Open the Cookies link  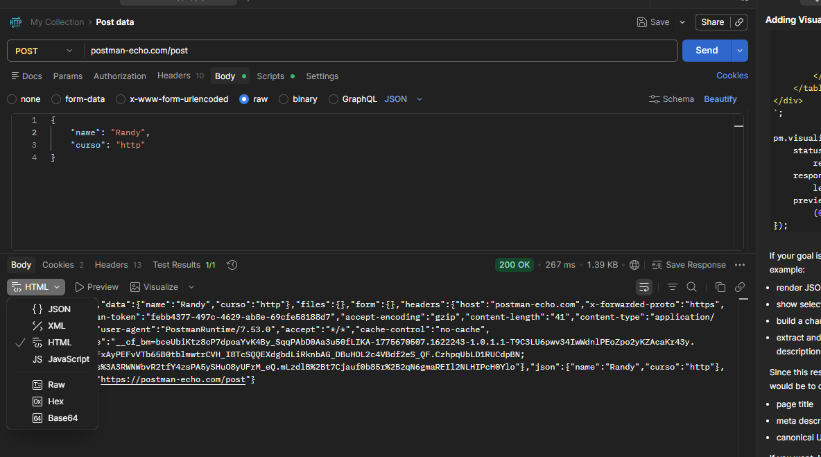tap(732, 76)
